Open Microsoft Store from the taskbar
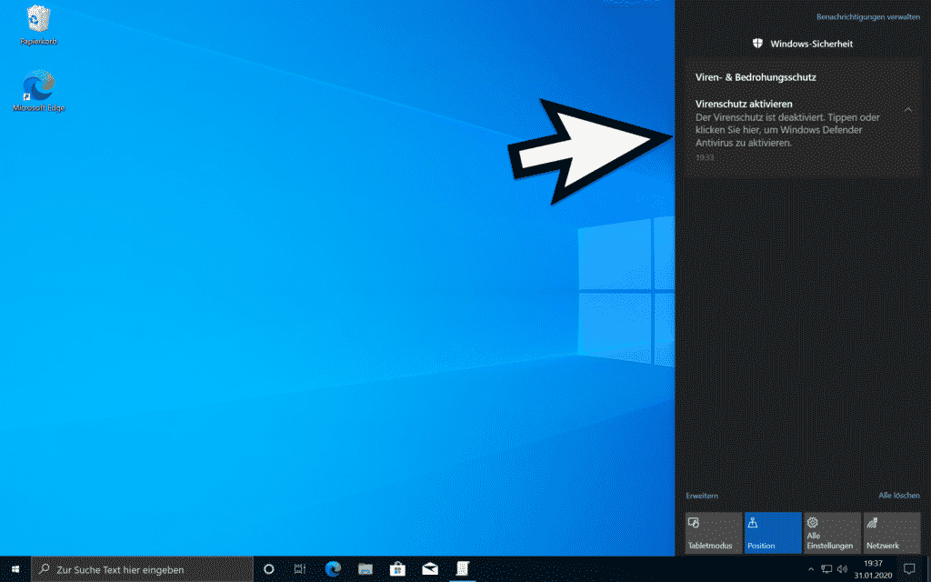 (x=397, y=569)
